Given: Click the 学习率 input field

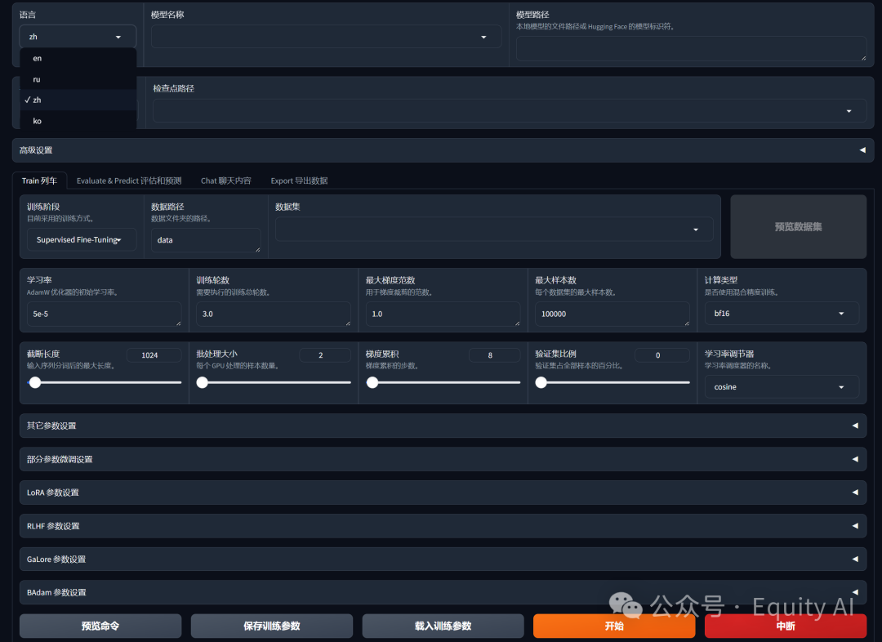Looking at the screenshot, I should [105, 314].
